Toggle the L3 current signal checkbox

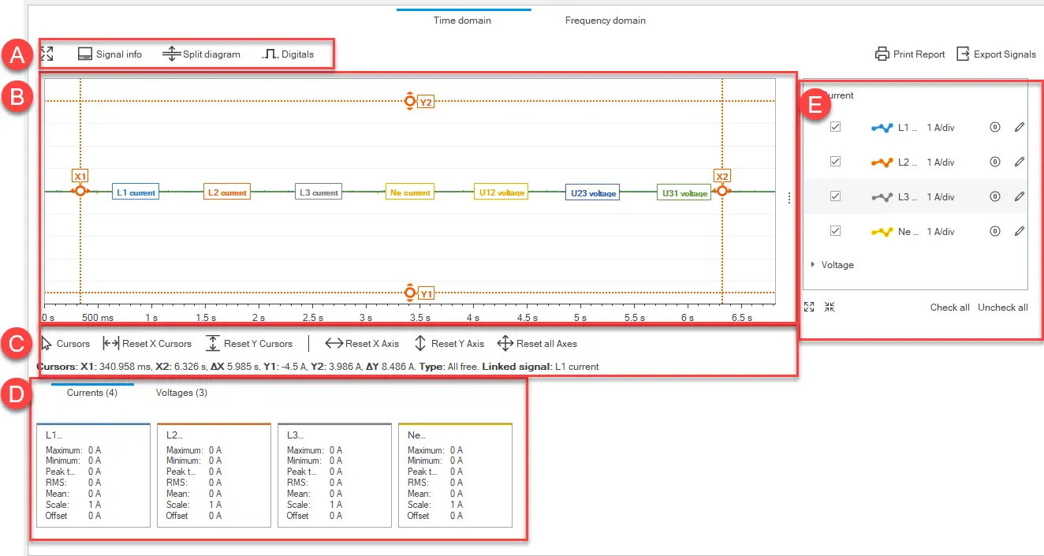pyautogui.click(x=836, y=196)
